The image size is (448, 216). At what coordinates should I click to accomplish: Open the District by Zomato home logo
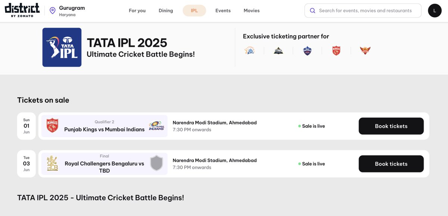pos(22,10)
